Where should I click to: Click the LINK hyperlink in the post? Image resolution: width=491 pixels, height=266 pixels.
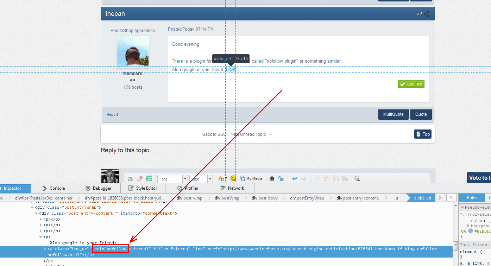tap(231, 70)
